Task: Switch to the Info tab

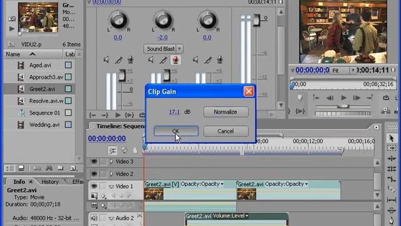Action: pyautogui.click(x=19, y=181)
